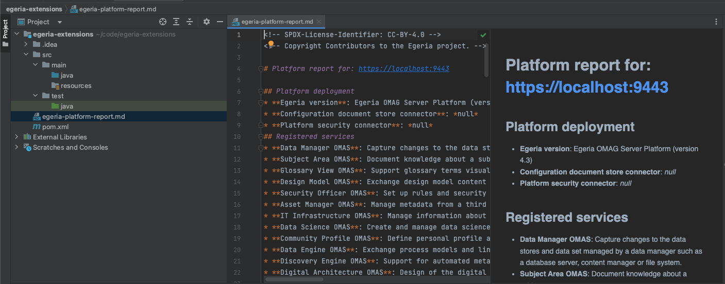
Task: Collapse the egeria-extensions root node
Action: coord(17,34)
